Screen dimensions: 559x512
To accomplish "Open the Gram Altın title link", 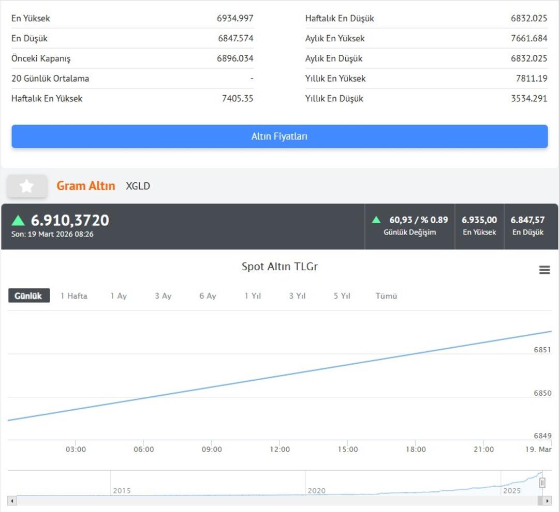I will tap(86, 186).
